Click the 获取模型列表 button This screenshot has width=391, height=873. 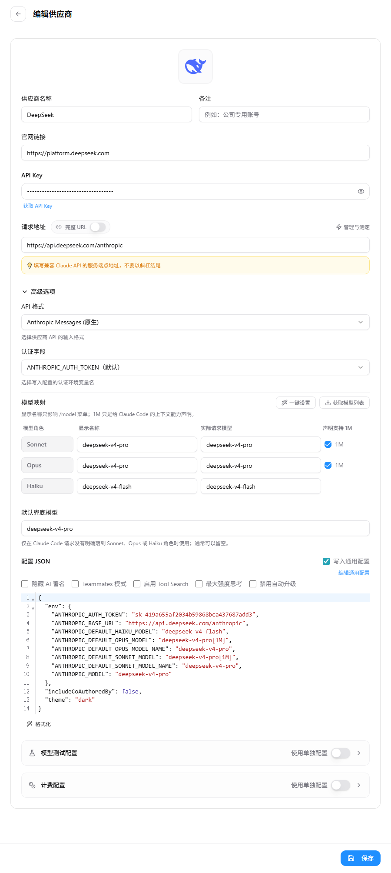pos(345,403)
